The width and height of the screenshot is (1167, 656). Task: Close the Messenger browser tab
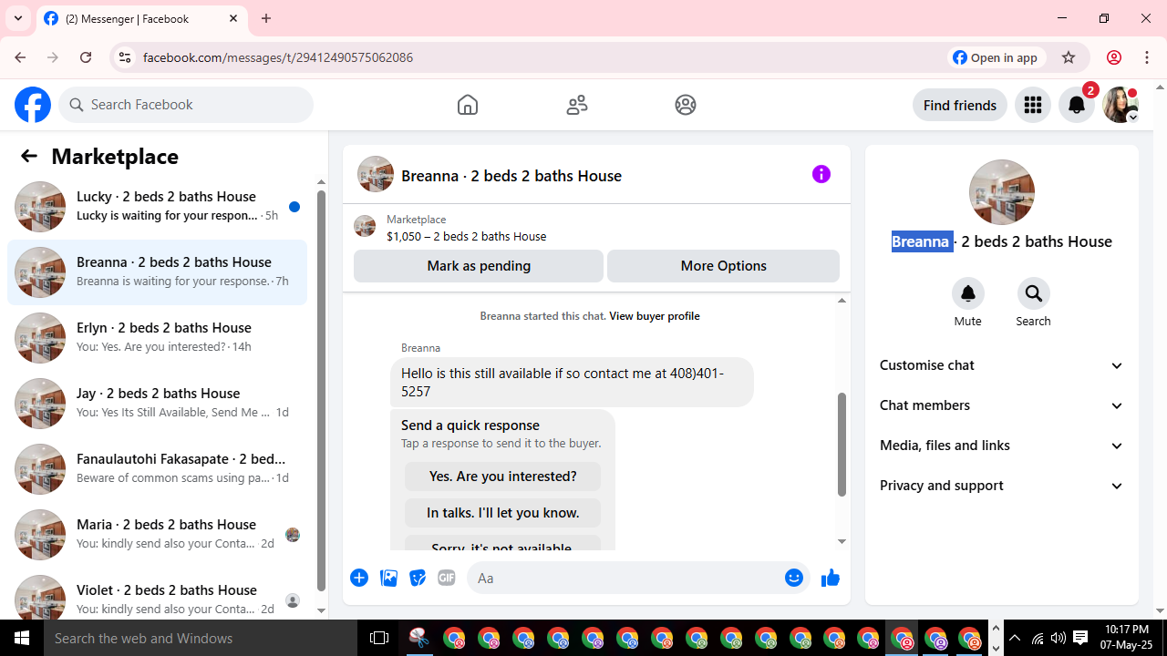(x=233, y=18)
